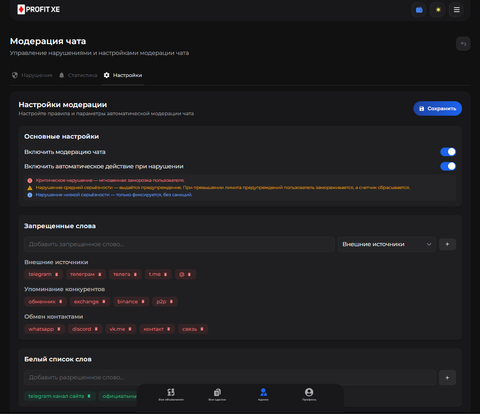Image resolution: width=480 pixels, height=414 pixels.
Task: Open 'Профиль' in bottom navigation
Action: pyautogui.click(x=309, y=394)
